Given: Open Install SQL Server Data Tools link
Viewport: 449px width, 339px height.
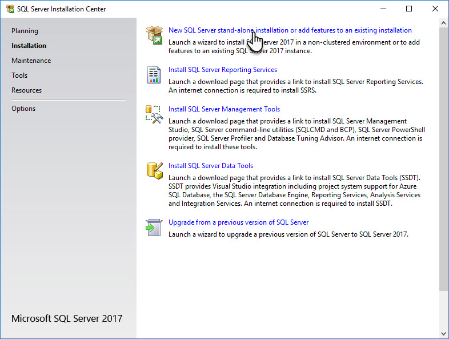Looking at the screenshot, I should [210, 166].
